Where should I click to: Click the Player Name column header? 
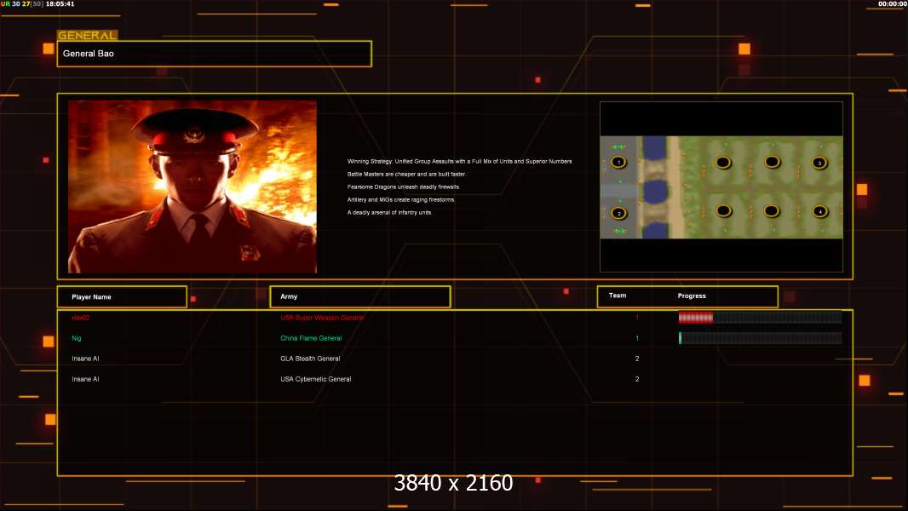[x=122, y=297]
